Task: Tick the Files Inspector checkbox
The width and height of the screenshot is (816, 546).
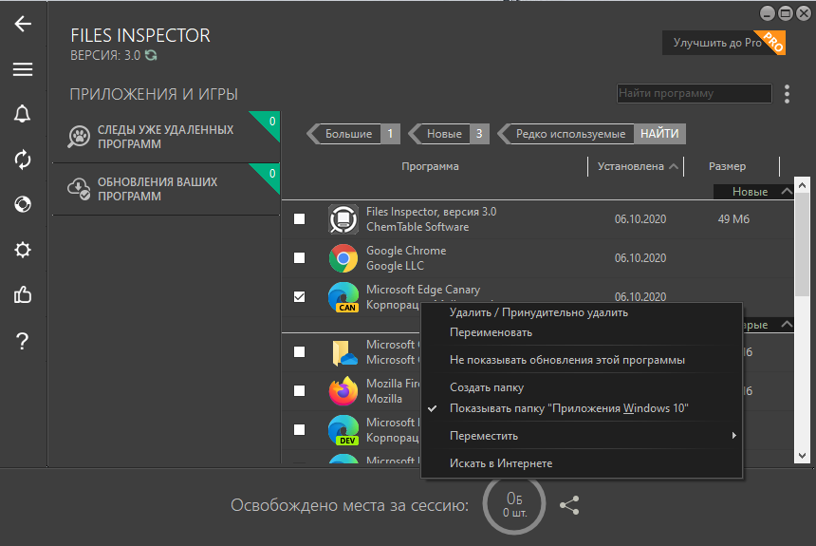Action: click(299, 218)
